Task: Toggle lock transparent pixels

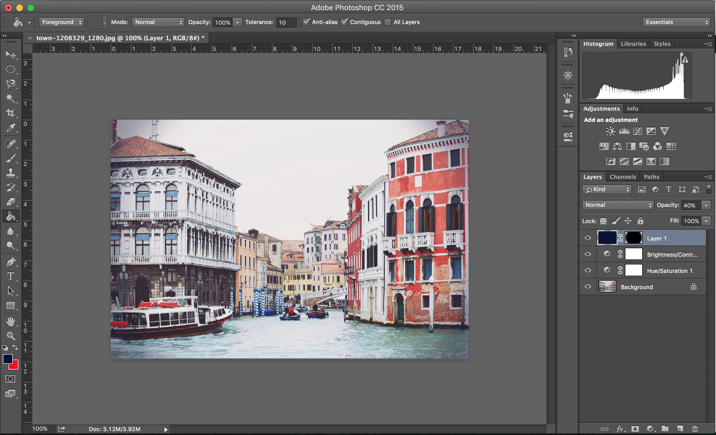Action: click(603, 221)
